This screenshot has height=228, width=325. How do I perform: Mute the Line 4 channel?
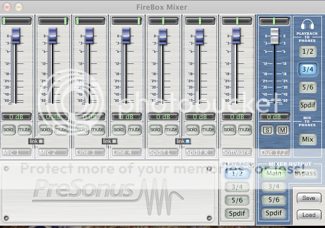pyautogui.click(x=134, y=129)
